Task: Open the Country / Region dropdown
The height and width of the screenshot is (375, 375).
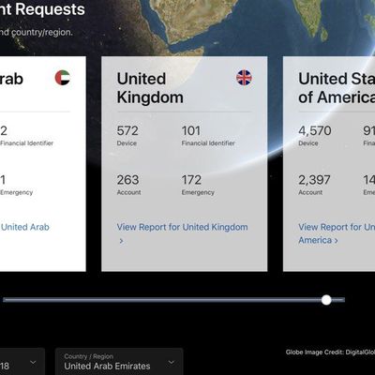Action: click(119, 362)
